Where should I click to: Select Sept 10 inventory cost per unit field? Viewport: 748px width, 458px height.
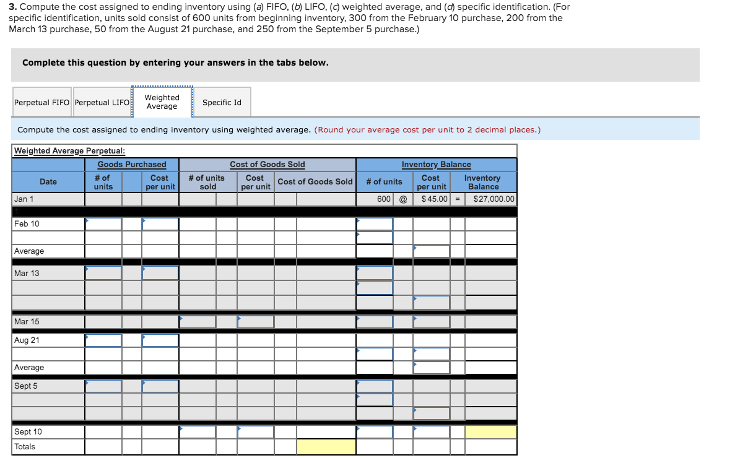pyautogui.click(x=432, y=432)
